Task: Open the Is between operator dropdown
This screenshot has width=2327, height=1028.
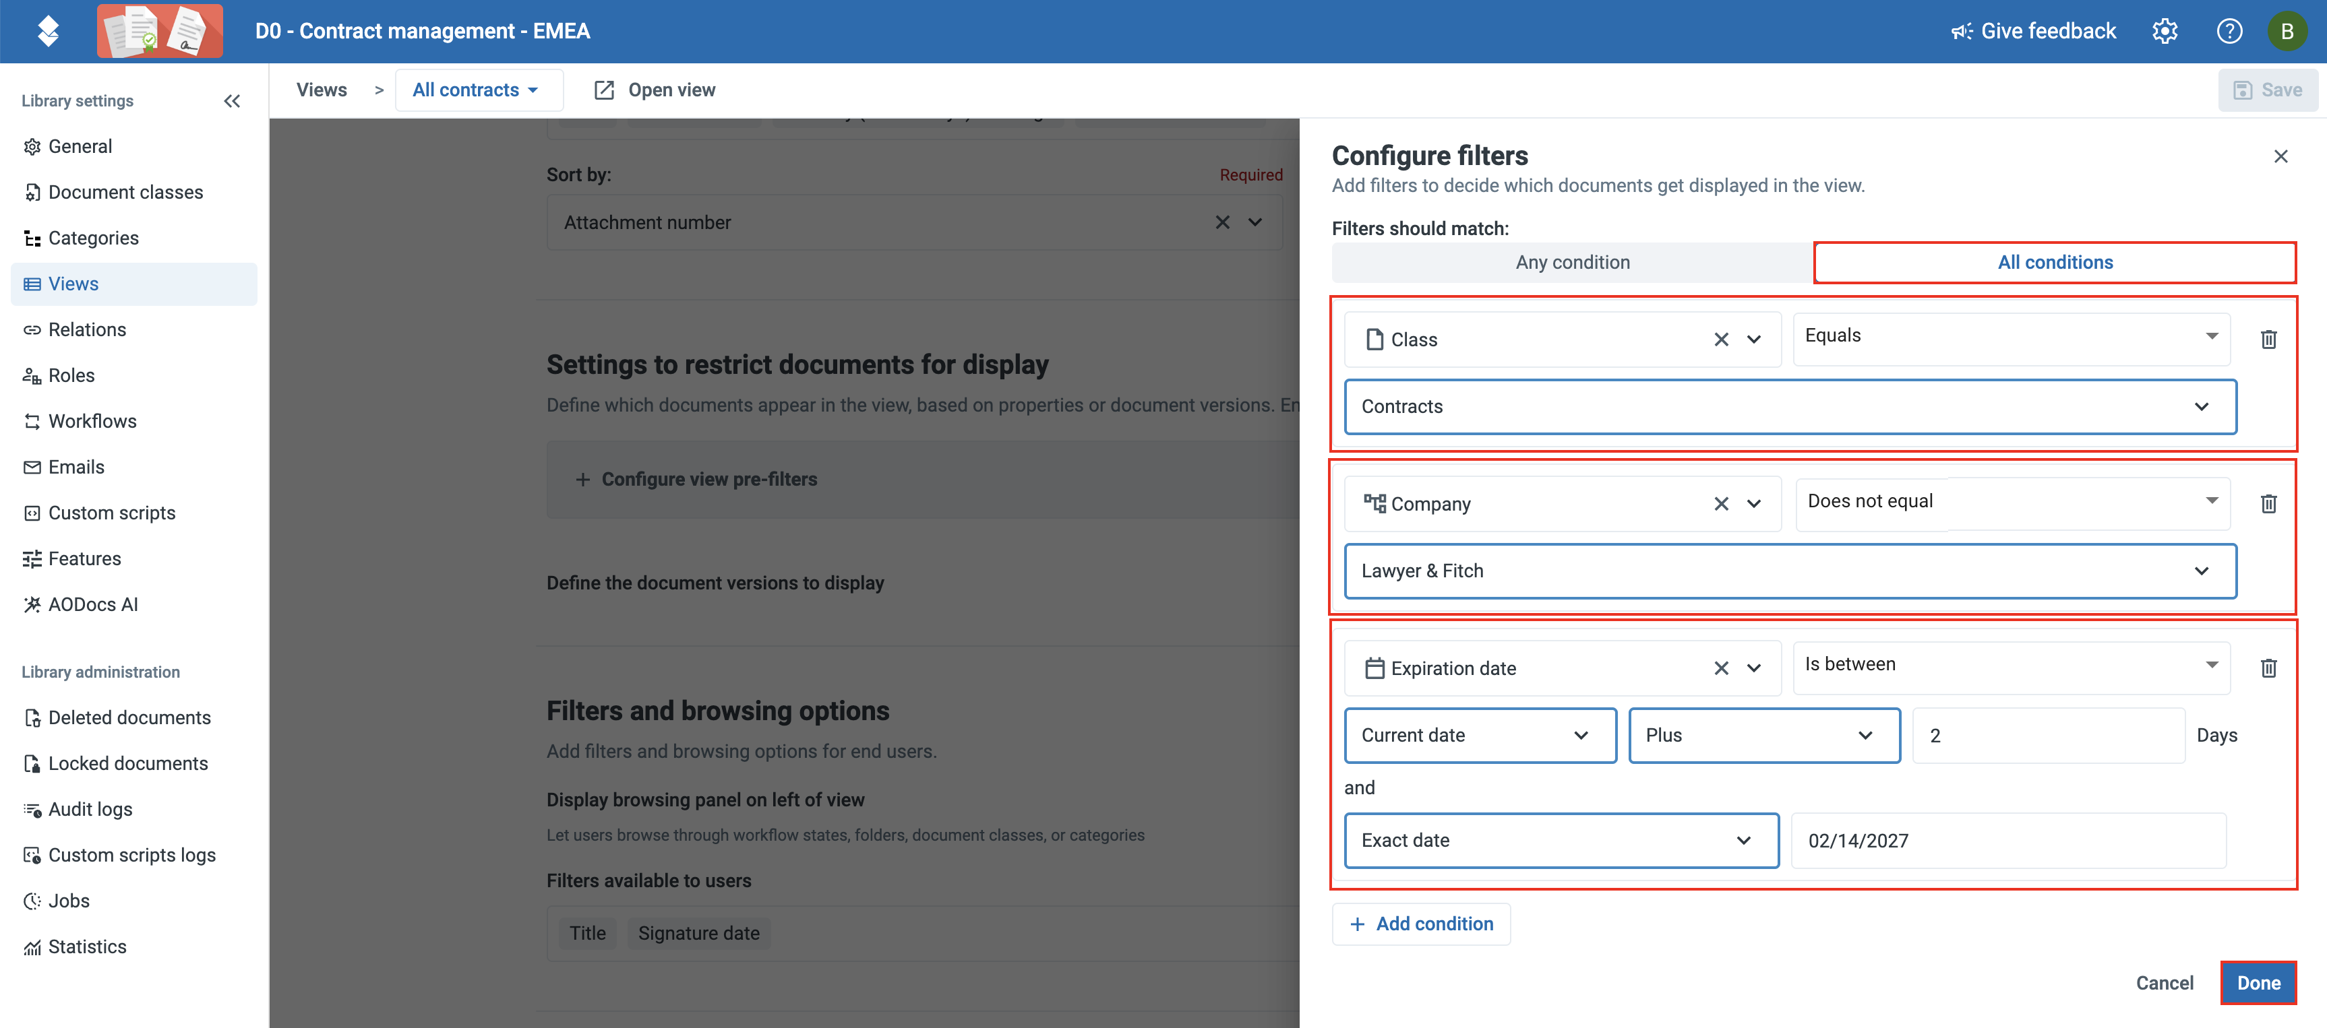Action: (2011, 666)
